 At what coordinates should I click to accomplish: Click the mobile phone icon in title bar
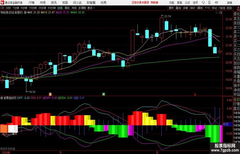209,3
